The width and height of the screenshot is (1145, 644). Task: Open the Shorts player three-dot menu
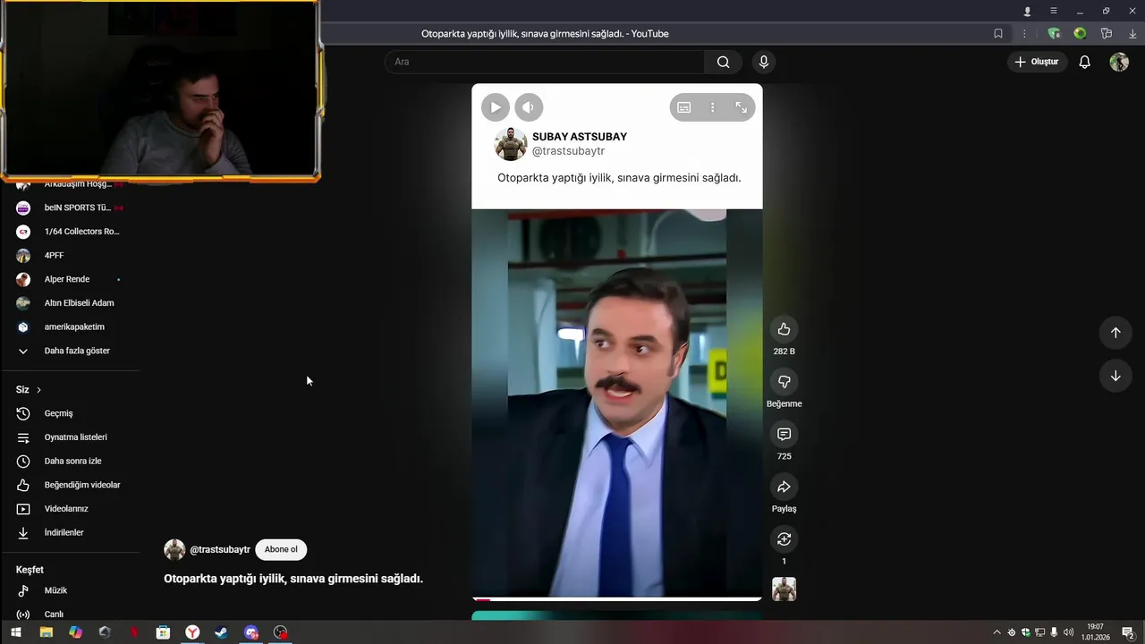(712, 107)
